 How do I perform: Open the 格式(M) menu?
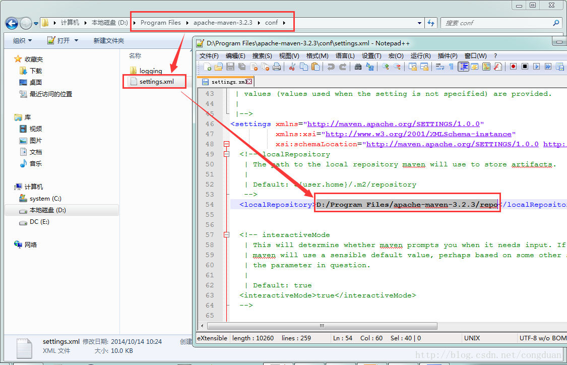pos(317,56)
